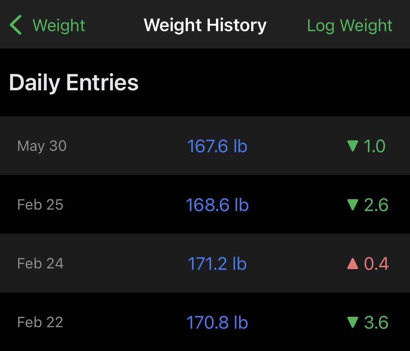
Task: Tap the green down arrow beside 1.0
Action: (353, 146)
